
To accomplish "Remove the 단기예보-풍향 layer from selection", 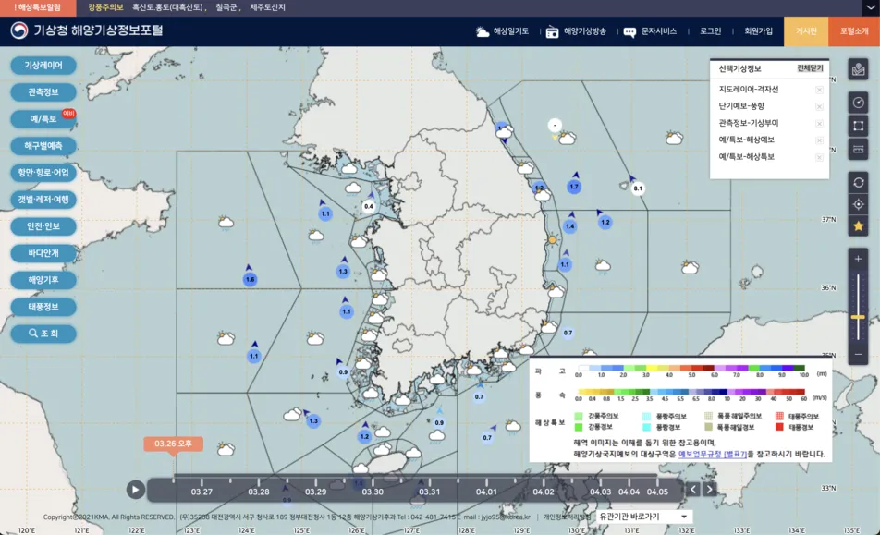I will (x=819, y=106).
